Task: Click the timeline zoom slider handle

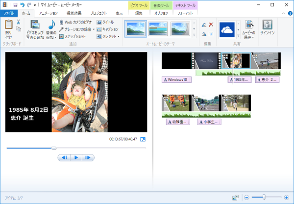Action: pos(264,197)
